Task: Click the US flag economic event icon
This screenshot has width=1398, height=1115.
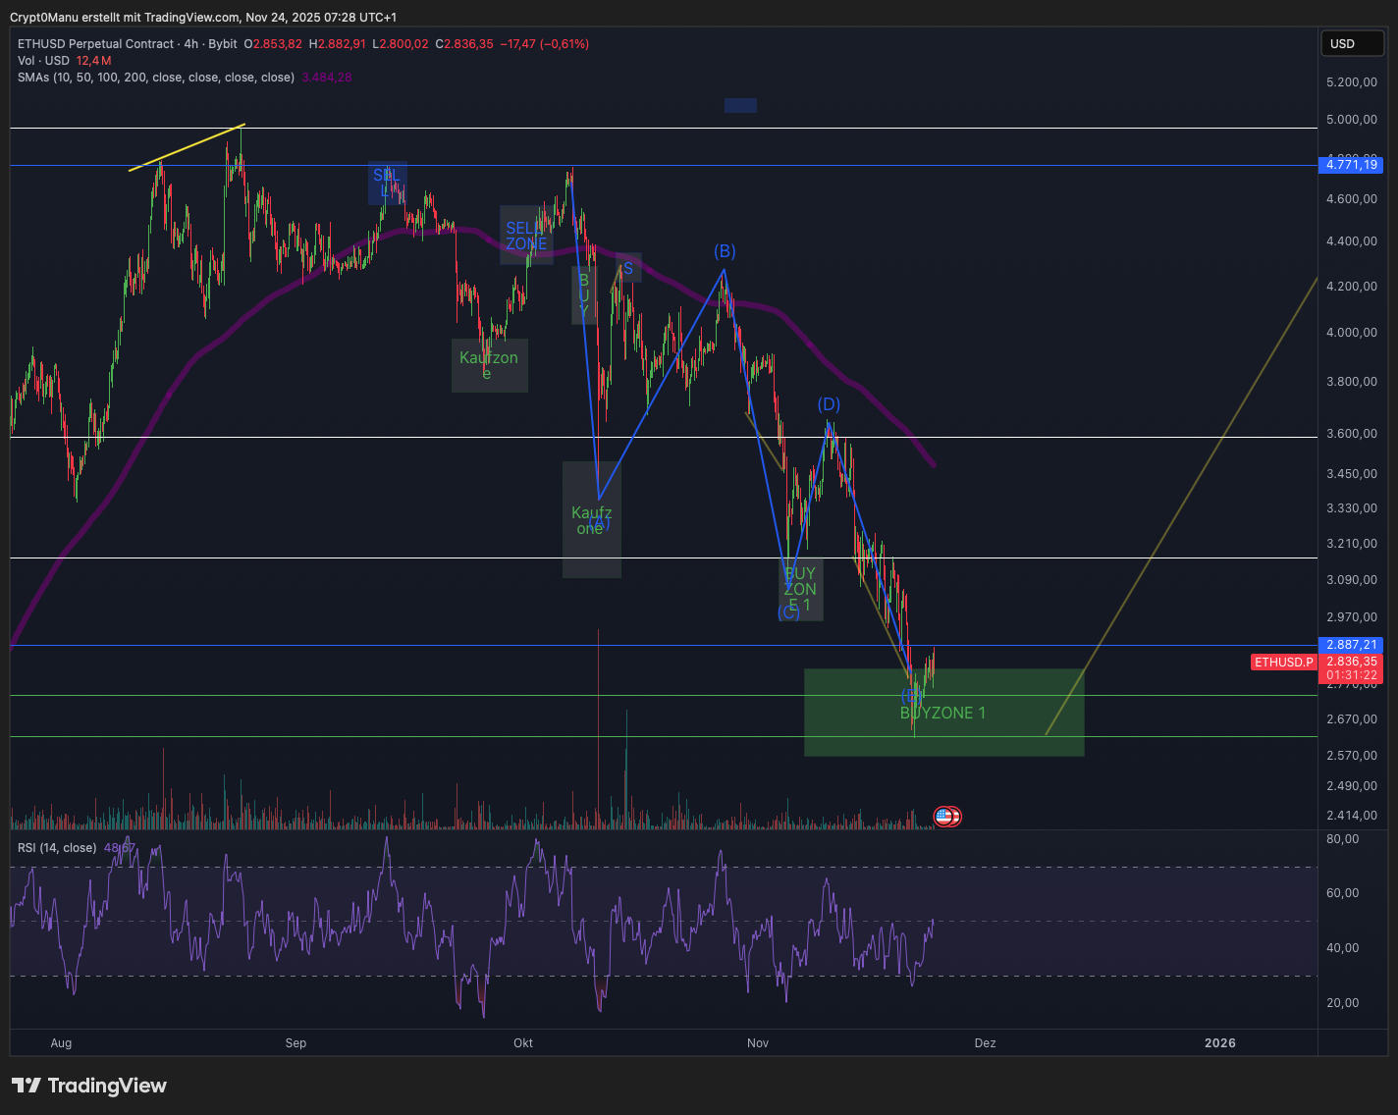Action: pyautogui.click(x=945, y=816)
